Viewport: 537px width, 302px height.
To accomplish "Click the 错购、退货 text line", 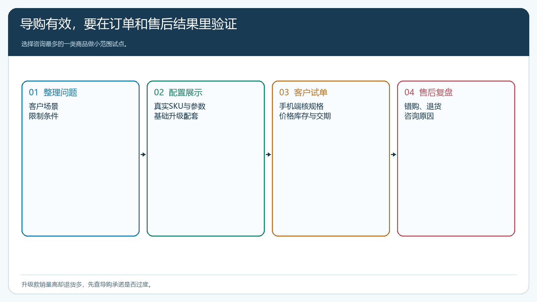I will tap(423, 106).
